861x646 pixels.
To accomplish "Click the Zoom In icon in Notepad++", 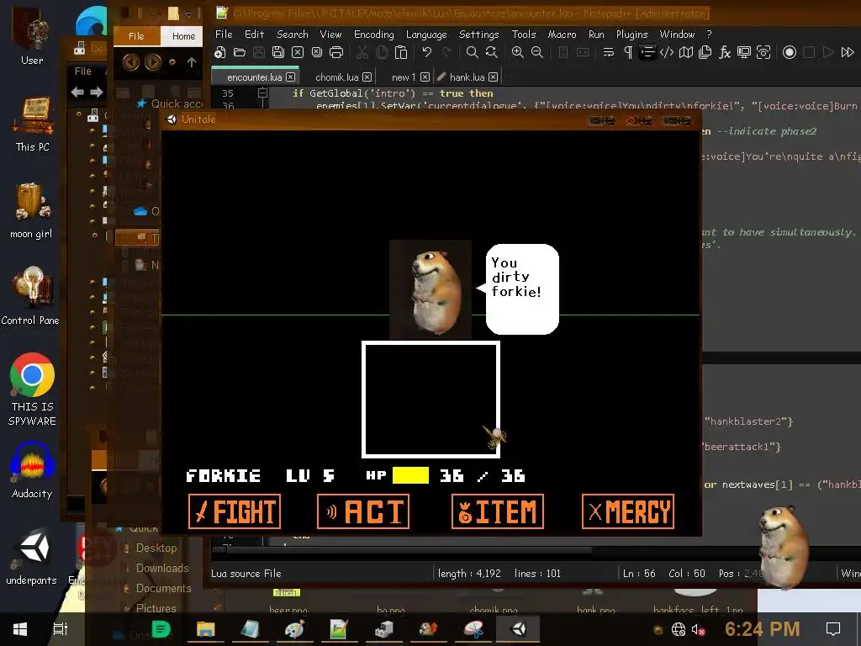I will point(517,52).
